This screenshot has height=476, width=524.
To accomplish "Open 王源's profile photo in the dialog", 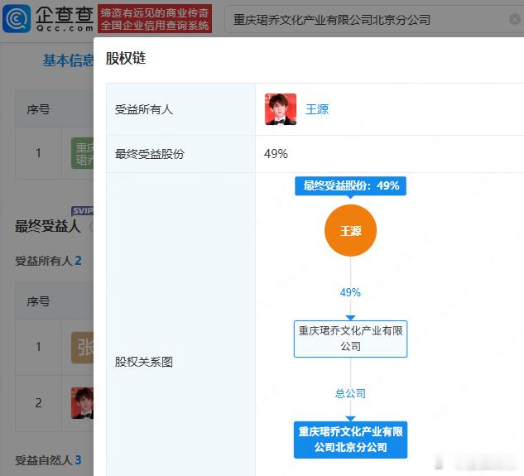I will pos(281,109).
